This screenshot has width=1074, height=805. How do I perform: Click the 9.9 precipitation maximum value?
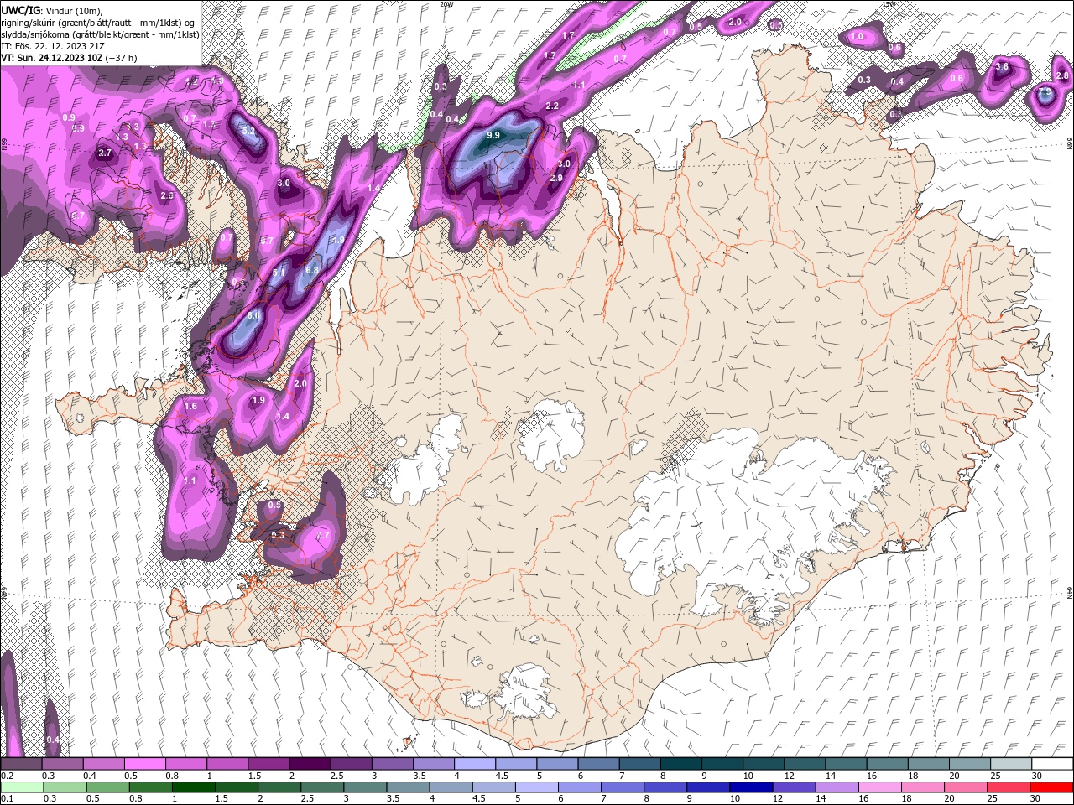point(493,135)
